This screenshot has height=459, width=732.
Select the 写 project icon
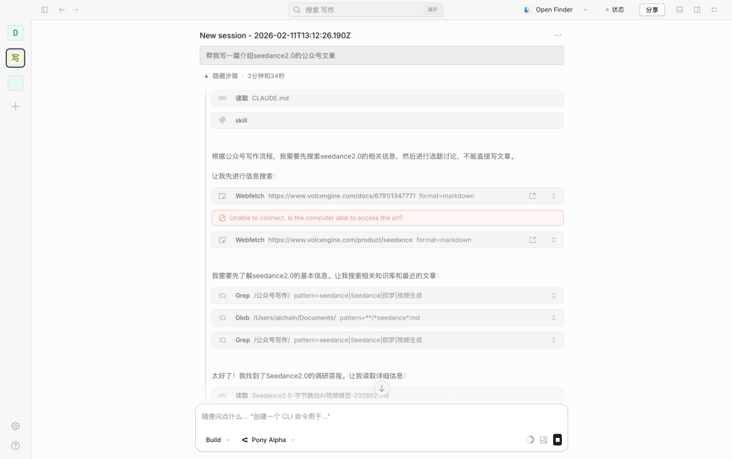tap(16, 58)
